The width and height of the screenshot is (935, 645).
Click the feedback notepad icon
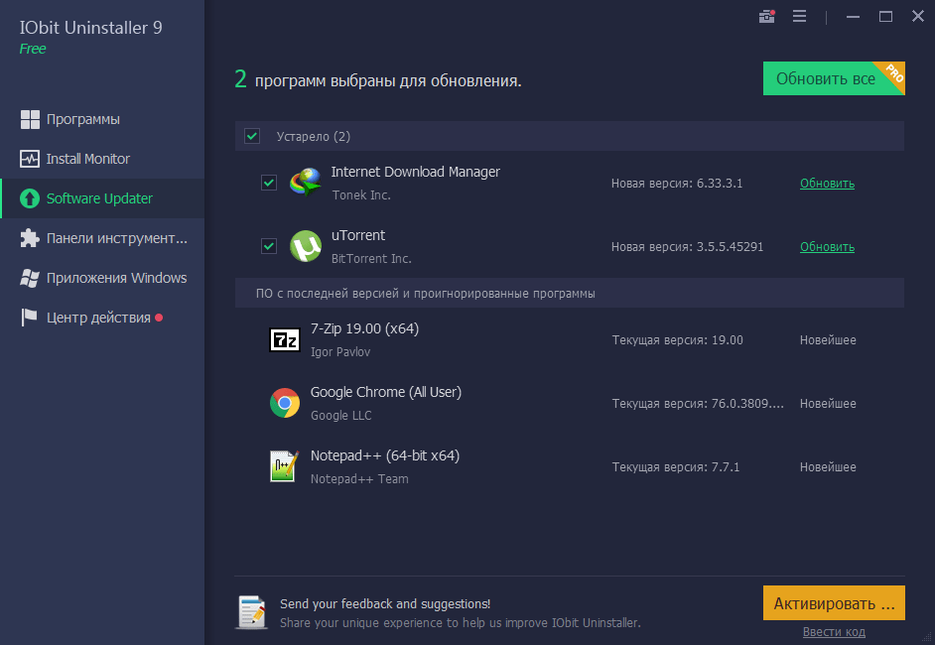coord(252,612)
